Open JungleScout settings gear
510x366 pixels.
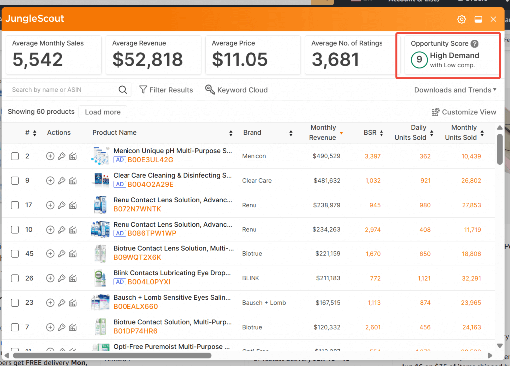point(461,19)
